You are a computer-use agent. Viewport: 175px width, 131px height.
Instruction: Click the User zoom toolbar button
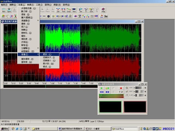91,10
